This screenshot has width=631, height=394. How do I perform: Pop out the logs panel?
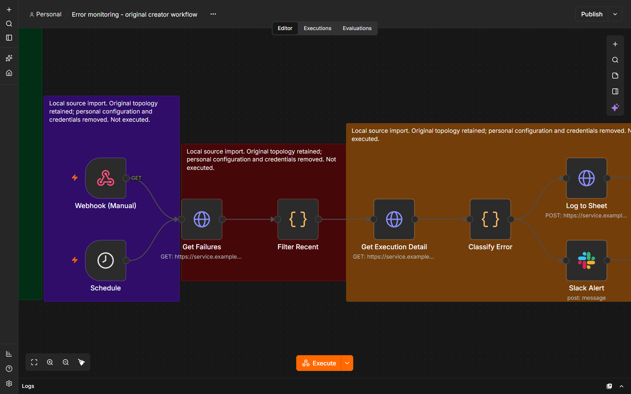click(x=609, y=386)
